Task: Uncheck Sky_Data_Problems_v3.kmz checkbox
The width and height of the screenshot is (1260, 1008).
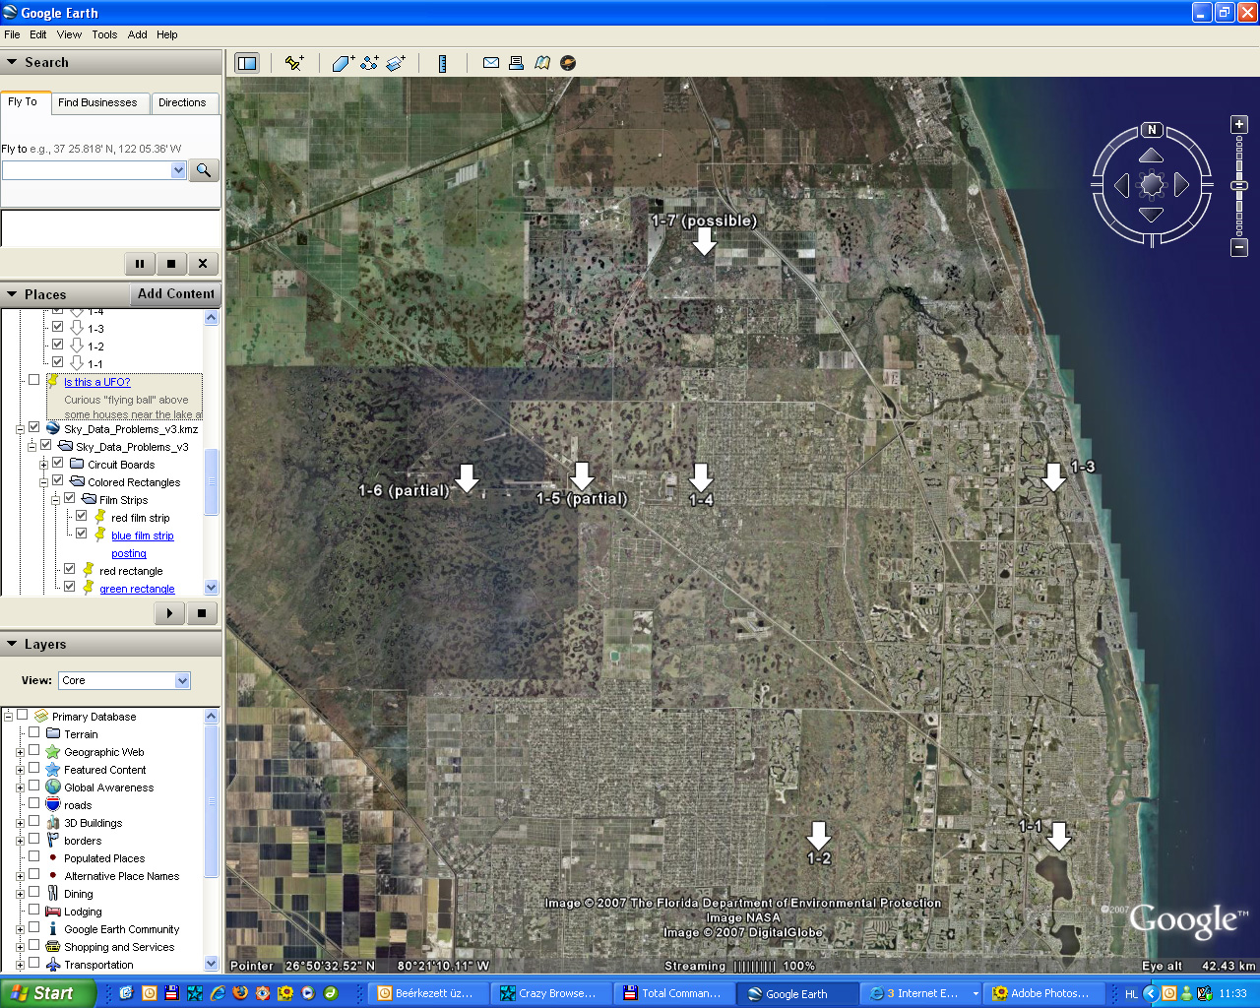Action: (33, 427)
